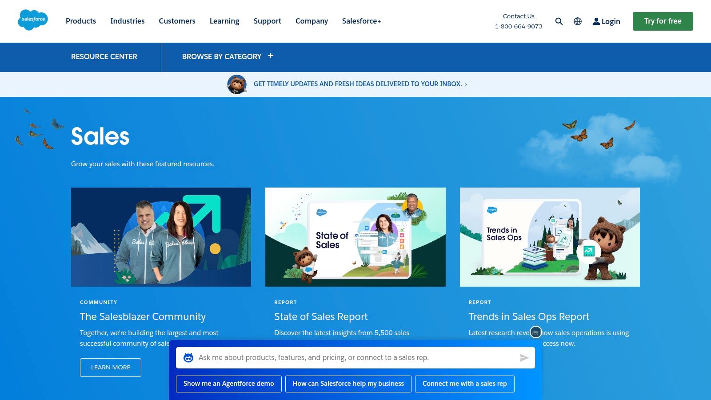Follow the newsletter banner chevron arrow
Screen dimensions: 711x400
coord(466,84)
